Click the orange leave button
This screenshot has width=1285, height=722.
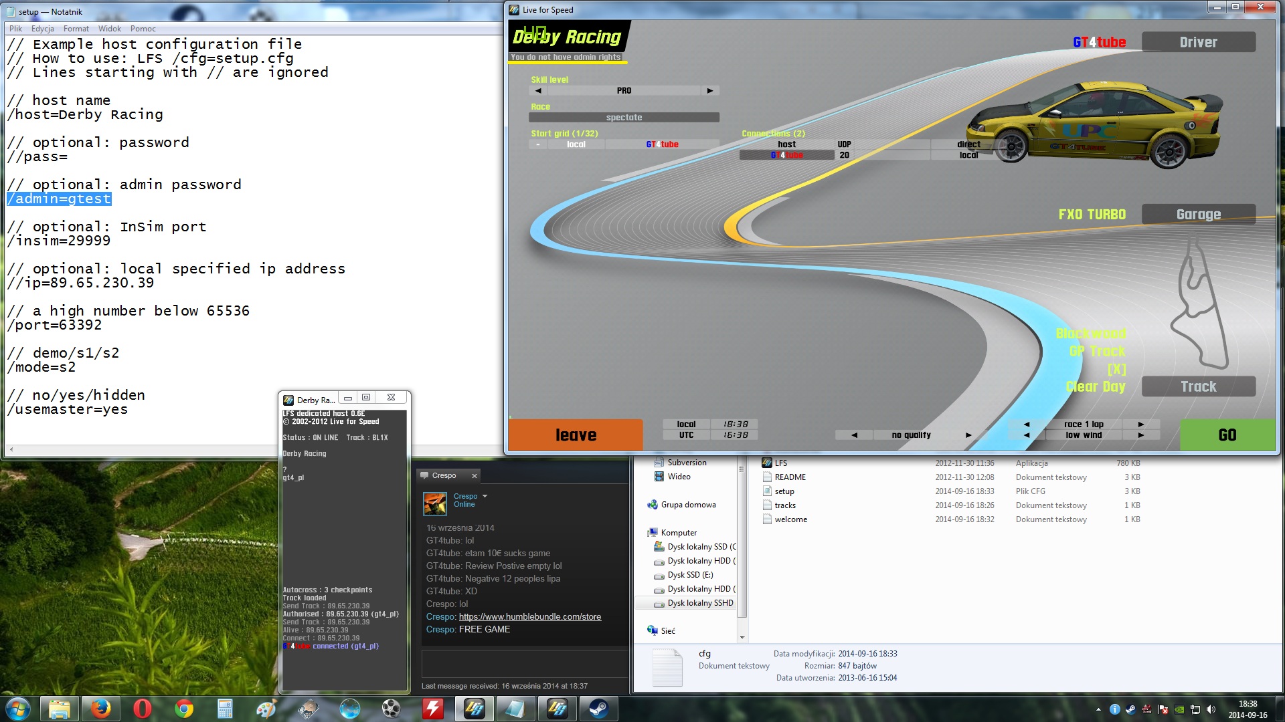576,435
